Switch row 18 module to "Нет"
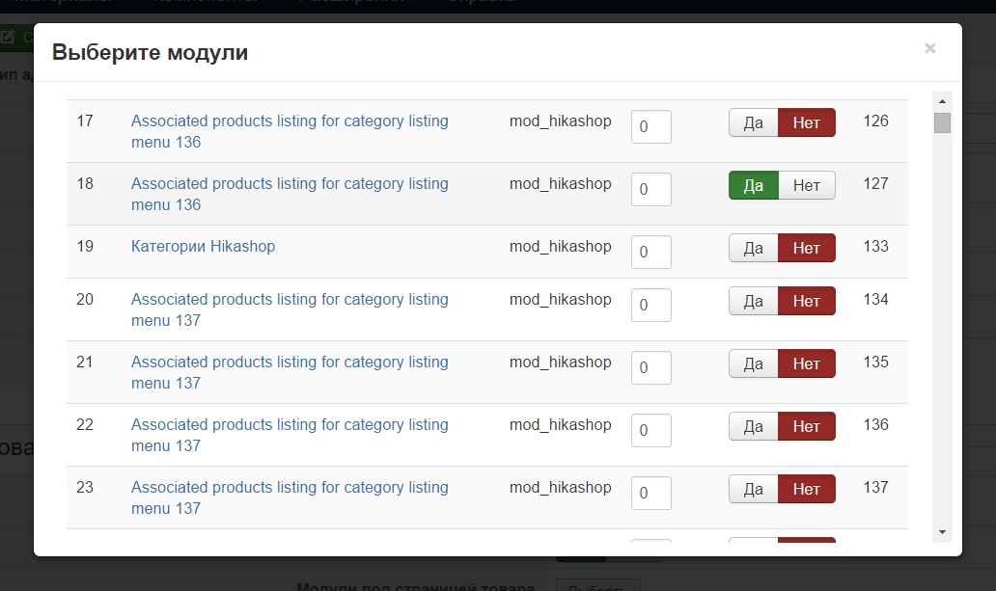 coord(807,185)
